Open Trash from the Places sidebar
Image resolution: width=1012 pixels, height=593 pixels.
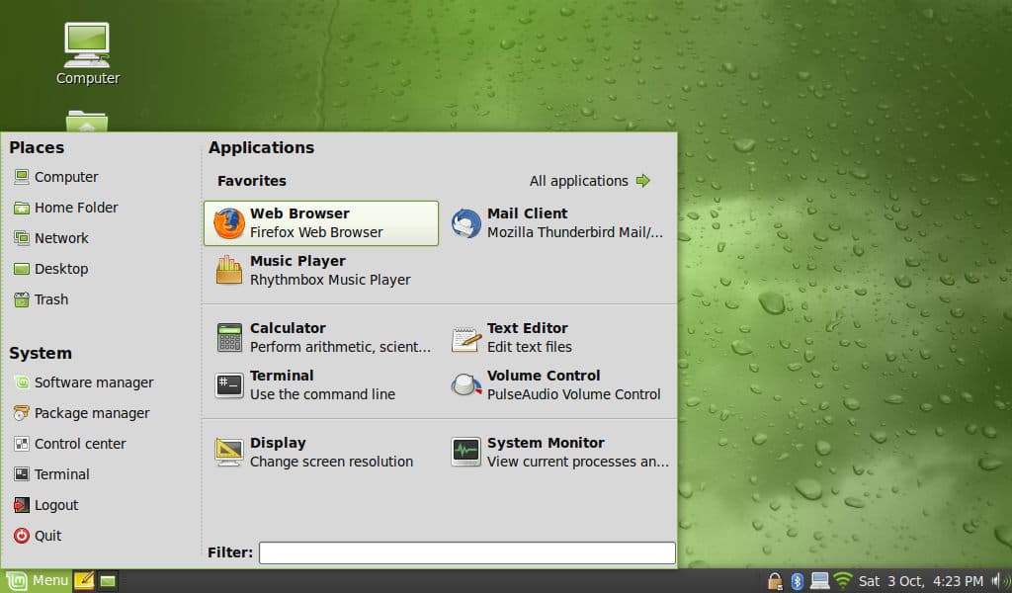[48, 299]
